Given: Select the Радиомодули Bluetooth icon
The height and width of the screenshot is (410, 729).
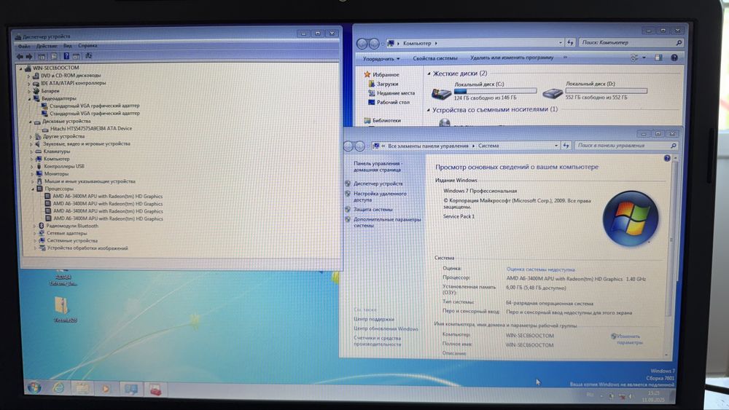Looking at the screenshot, I should click(x=41, y=226).
